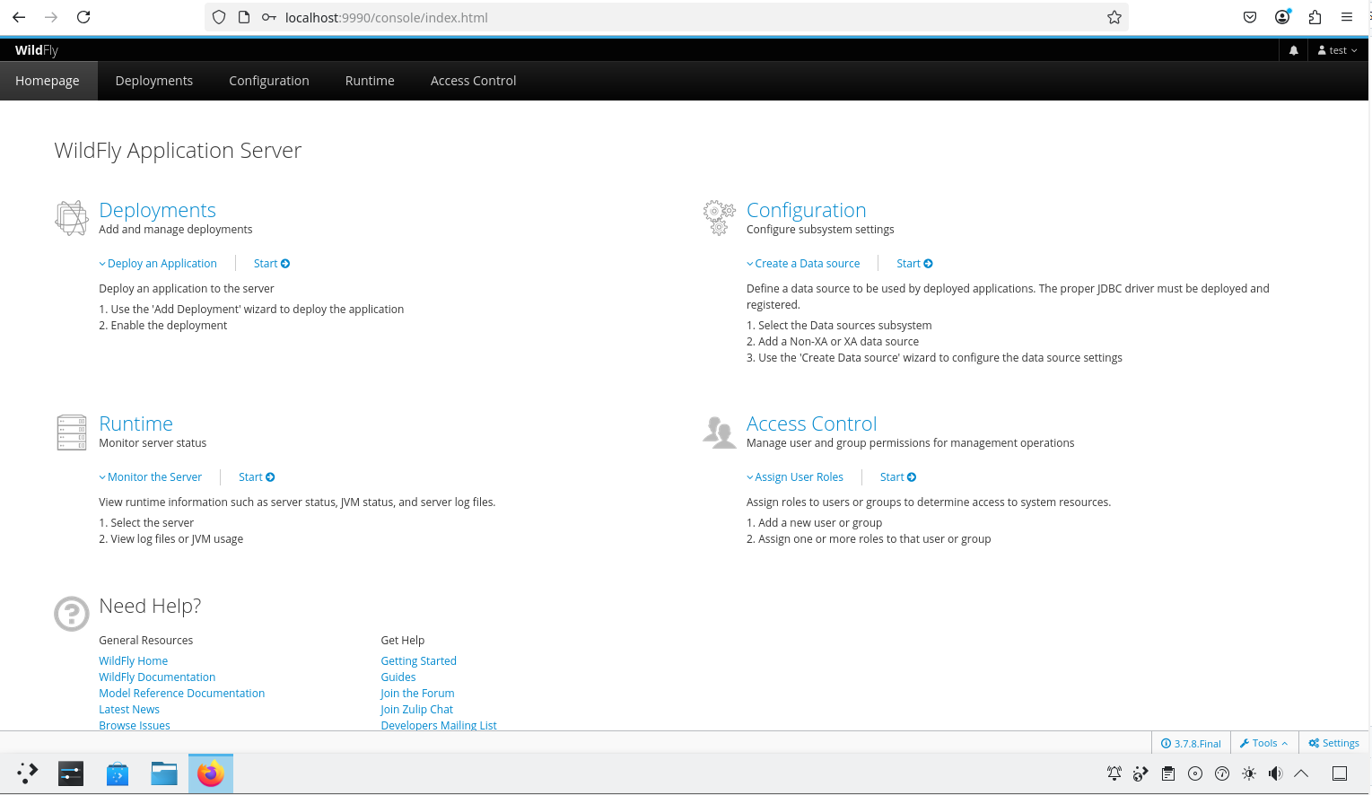Open the Guides help link
This screenshot has width=1372, height=795.
coord(398,677)
